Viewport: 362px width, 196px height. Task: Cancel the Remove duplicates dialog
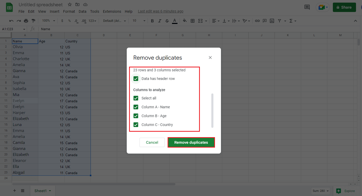click(152, 142)
